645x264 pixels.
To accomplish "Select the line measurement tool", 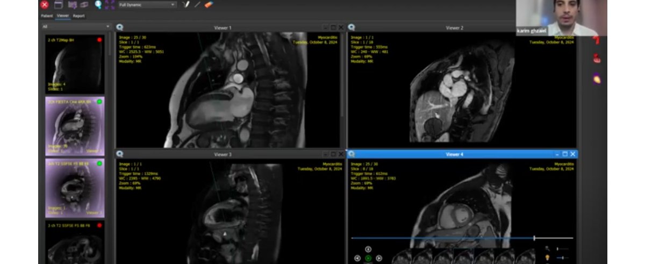I will point(197,4).
